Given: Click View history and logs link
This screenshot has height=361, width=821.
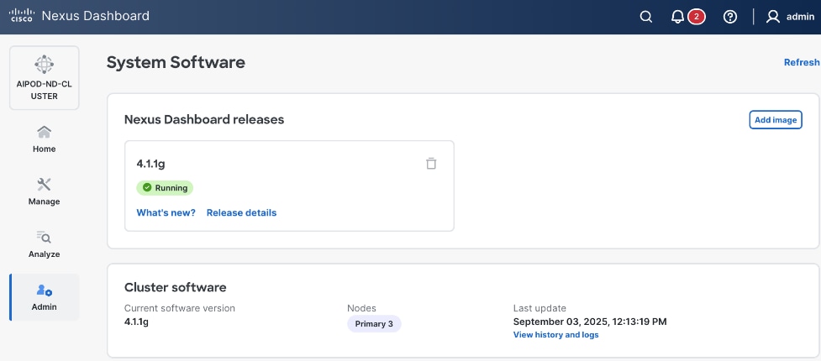Looking at the screenshot, I should pos(555,335).
